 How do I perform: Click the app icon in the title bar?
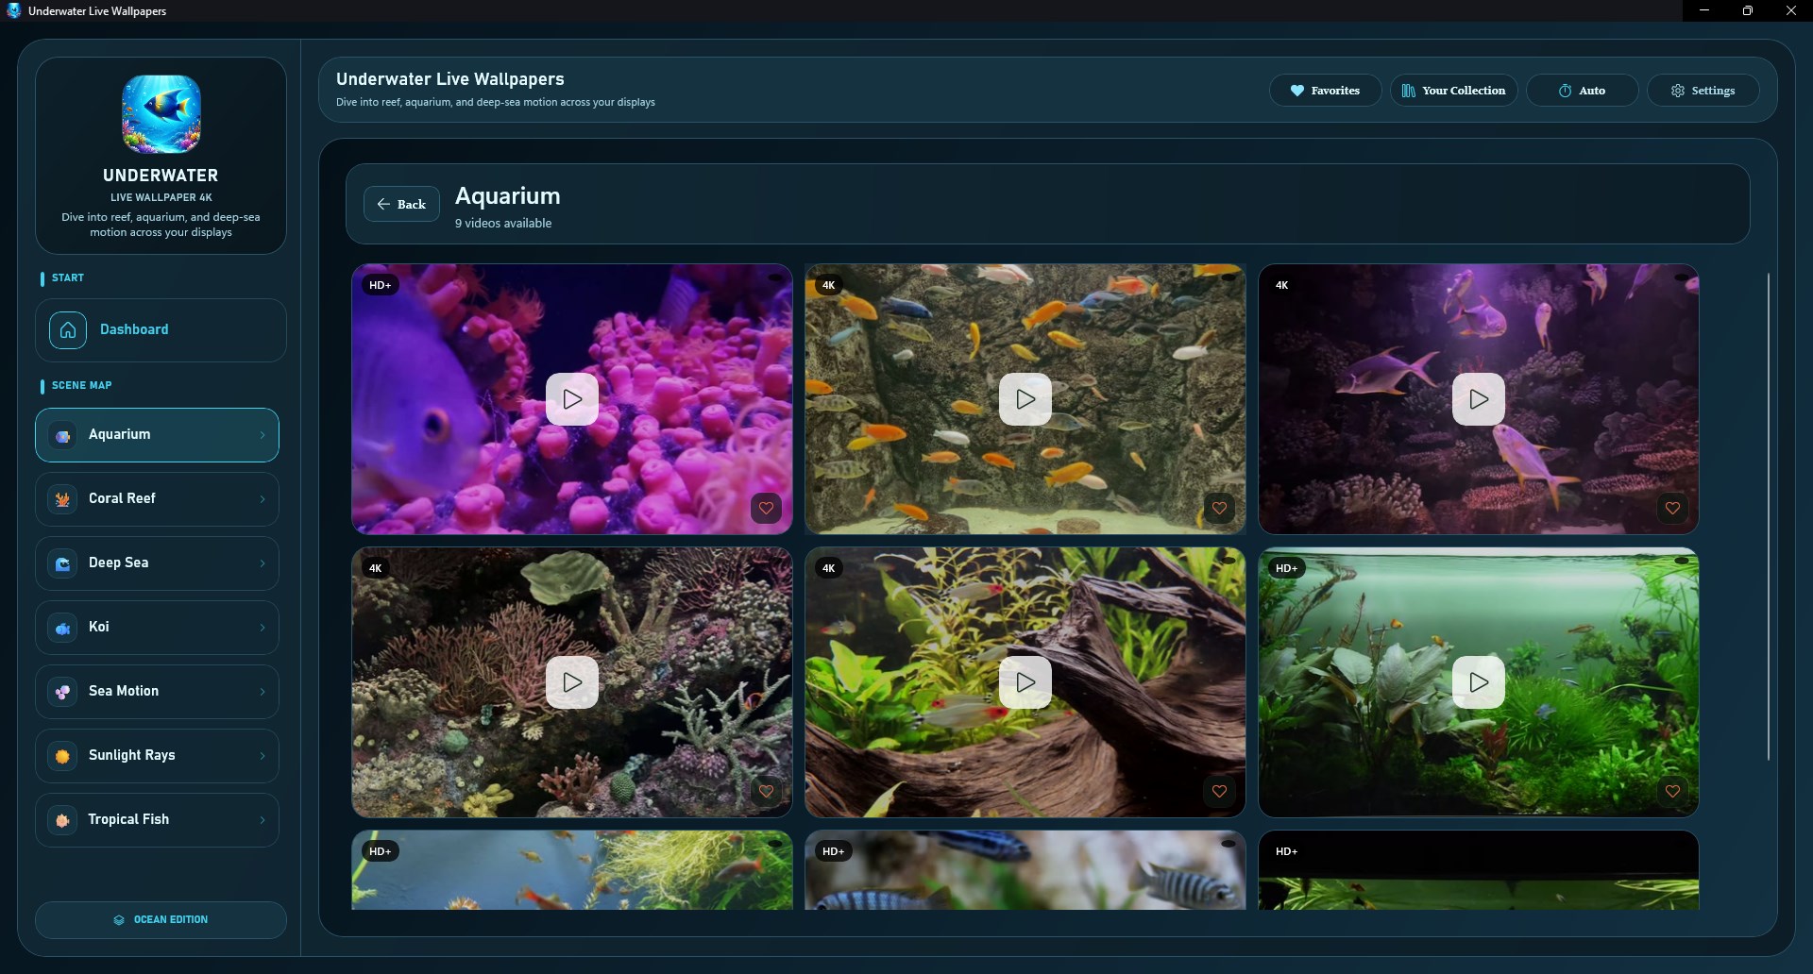(13, 10)
